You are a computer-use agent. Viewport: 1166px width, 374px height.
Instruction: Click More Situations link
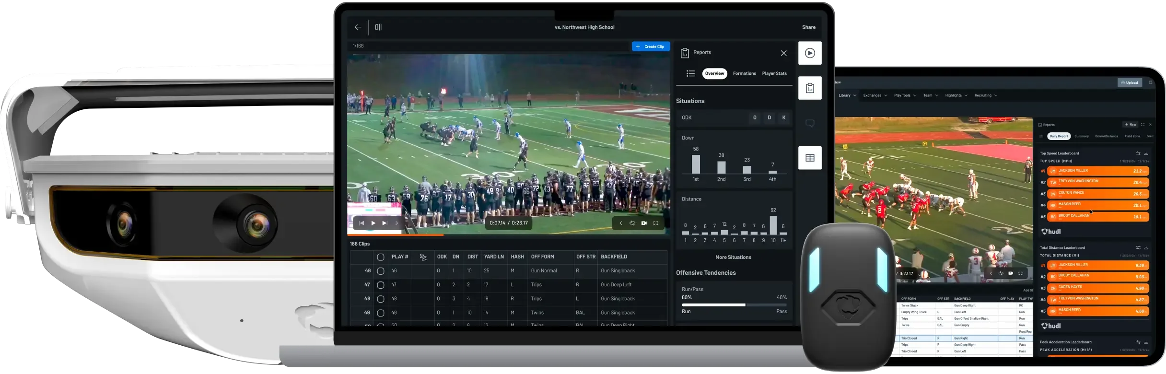tap(733, 257)
